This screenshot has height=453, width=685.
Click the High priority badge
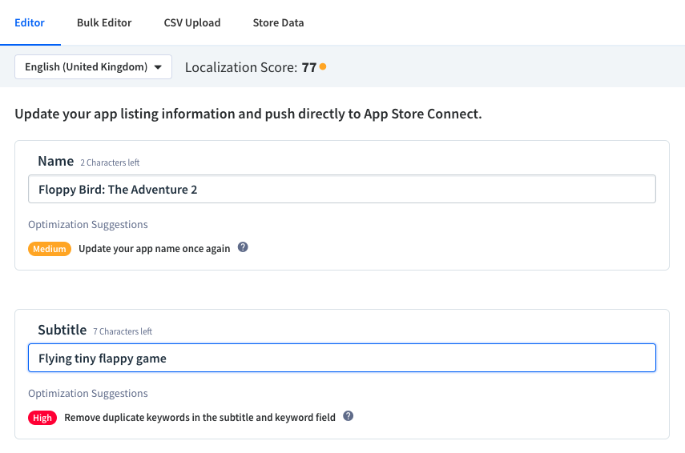42,418
